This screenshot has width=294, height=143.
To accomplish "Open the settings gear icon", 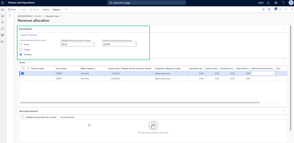I will [x=276, y=3].
